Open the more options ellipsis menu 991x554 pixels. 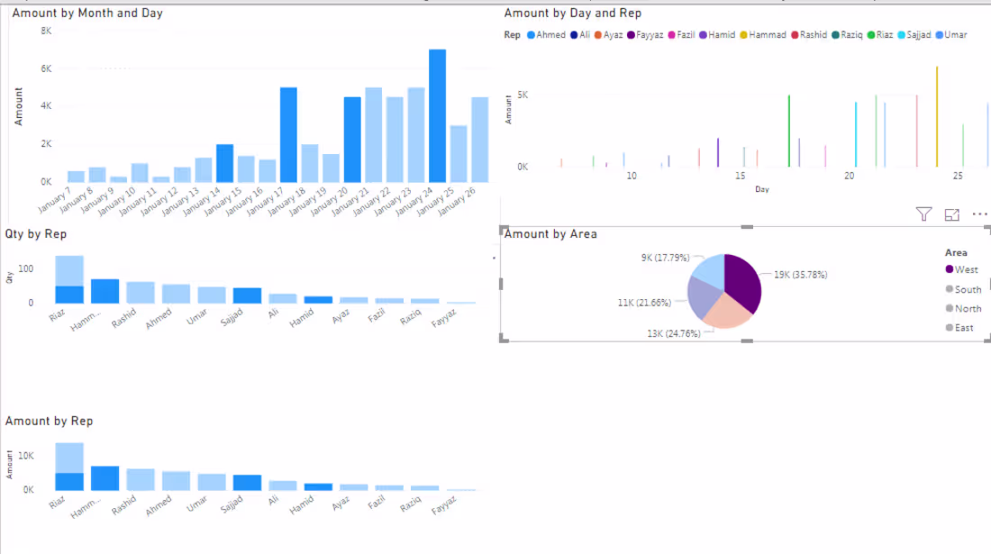click(979, 214)
